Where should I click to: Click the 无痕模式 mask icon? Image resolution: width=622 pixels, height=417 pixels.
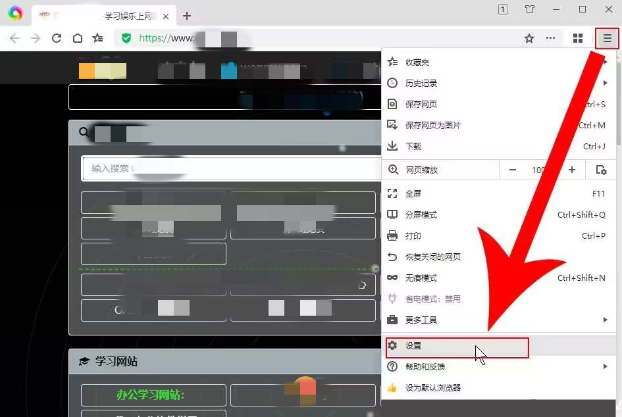point(392,278)
